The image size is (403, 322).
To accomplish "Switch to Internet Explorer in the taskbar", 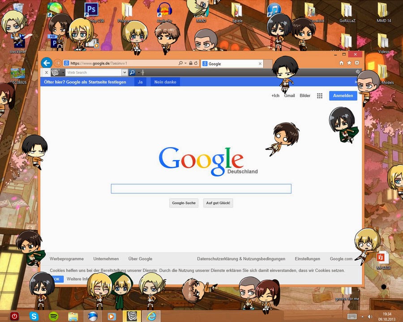I will 151,316.
